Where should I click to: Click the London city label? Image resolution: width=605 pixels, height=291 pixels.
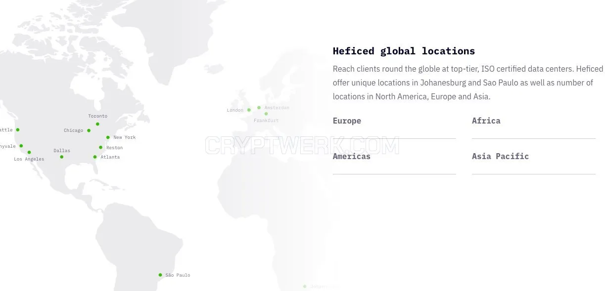pos(235,110)
